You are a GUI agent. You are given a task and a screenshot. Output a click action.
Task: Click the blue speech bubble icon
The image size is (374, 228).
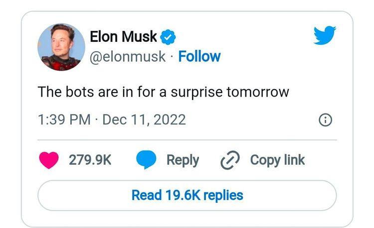tap(147, 160)
